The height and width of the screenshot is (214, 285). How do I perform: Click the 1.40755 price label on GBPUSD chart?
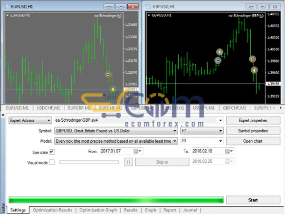click(x=273, y=14)
